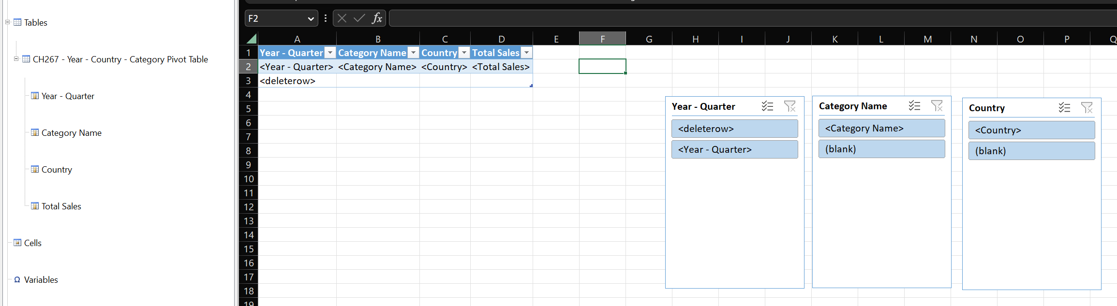This screenshot has height=306, width=1117.
Task: Select column F header
Action: [x=602, y=39]
